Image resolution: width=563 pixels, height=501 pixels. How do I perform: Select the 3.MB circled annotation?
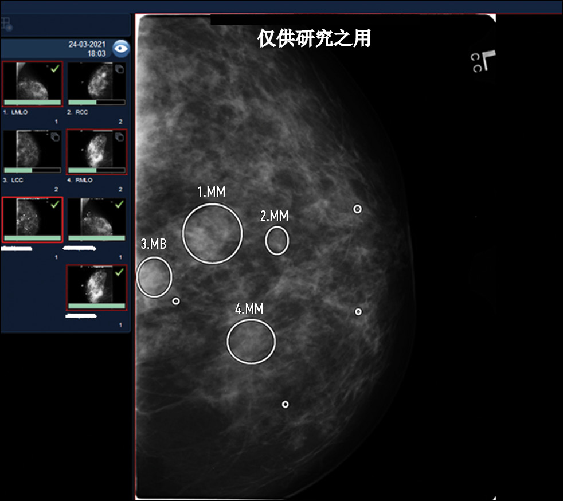point(154,277)
